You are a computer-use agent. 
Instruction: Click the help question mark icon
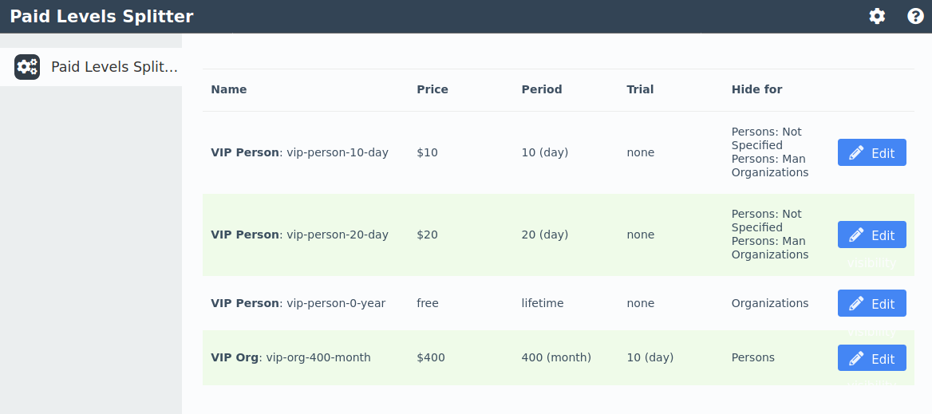point(915,16)
